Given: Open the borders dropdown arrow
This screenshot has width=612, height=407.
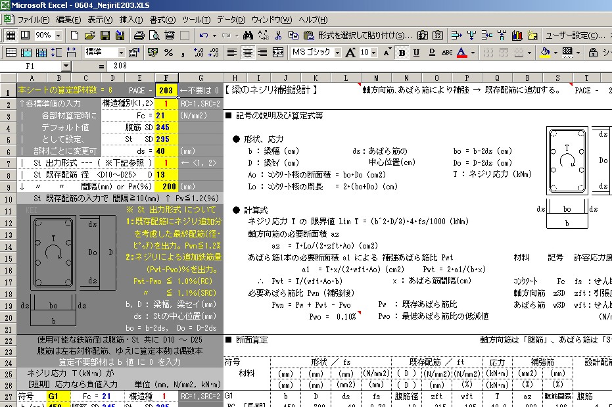Looking at the screenshot, I should point(529,53).
